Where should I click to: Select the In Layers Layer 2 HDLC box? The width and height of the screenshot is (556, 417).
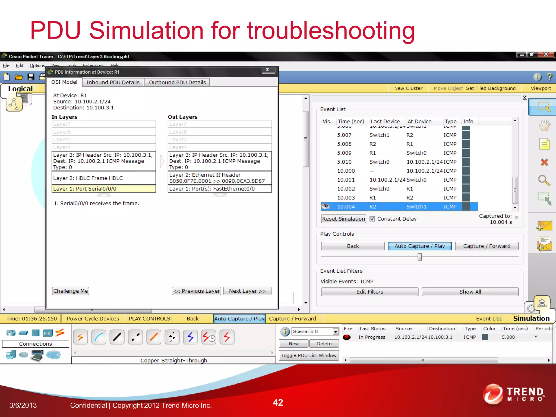pos(104,178)
